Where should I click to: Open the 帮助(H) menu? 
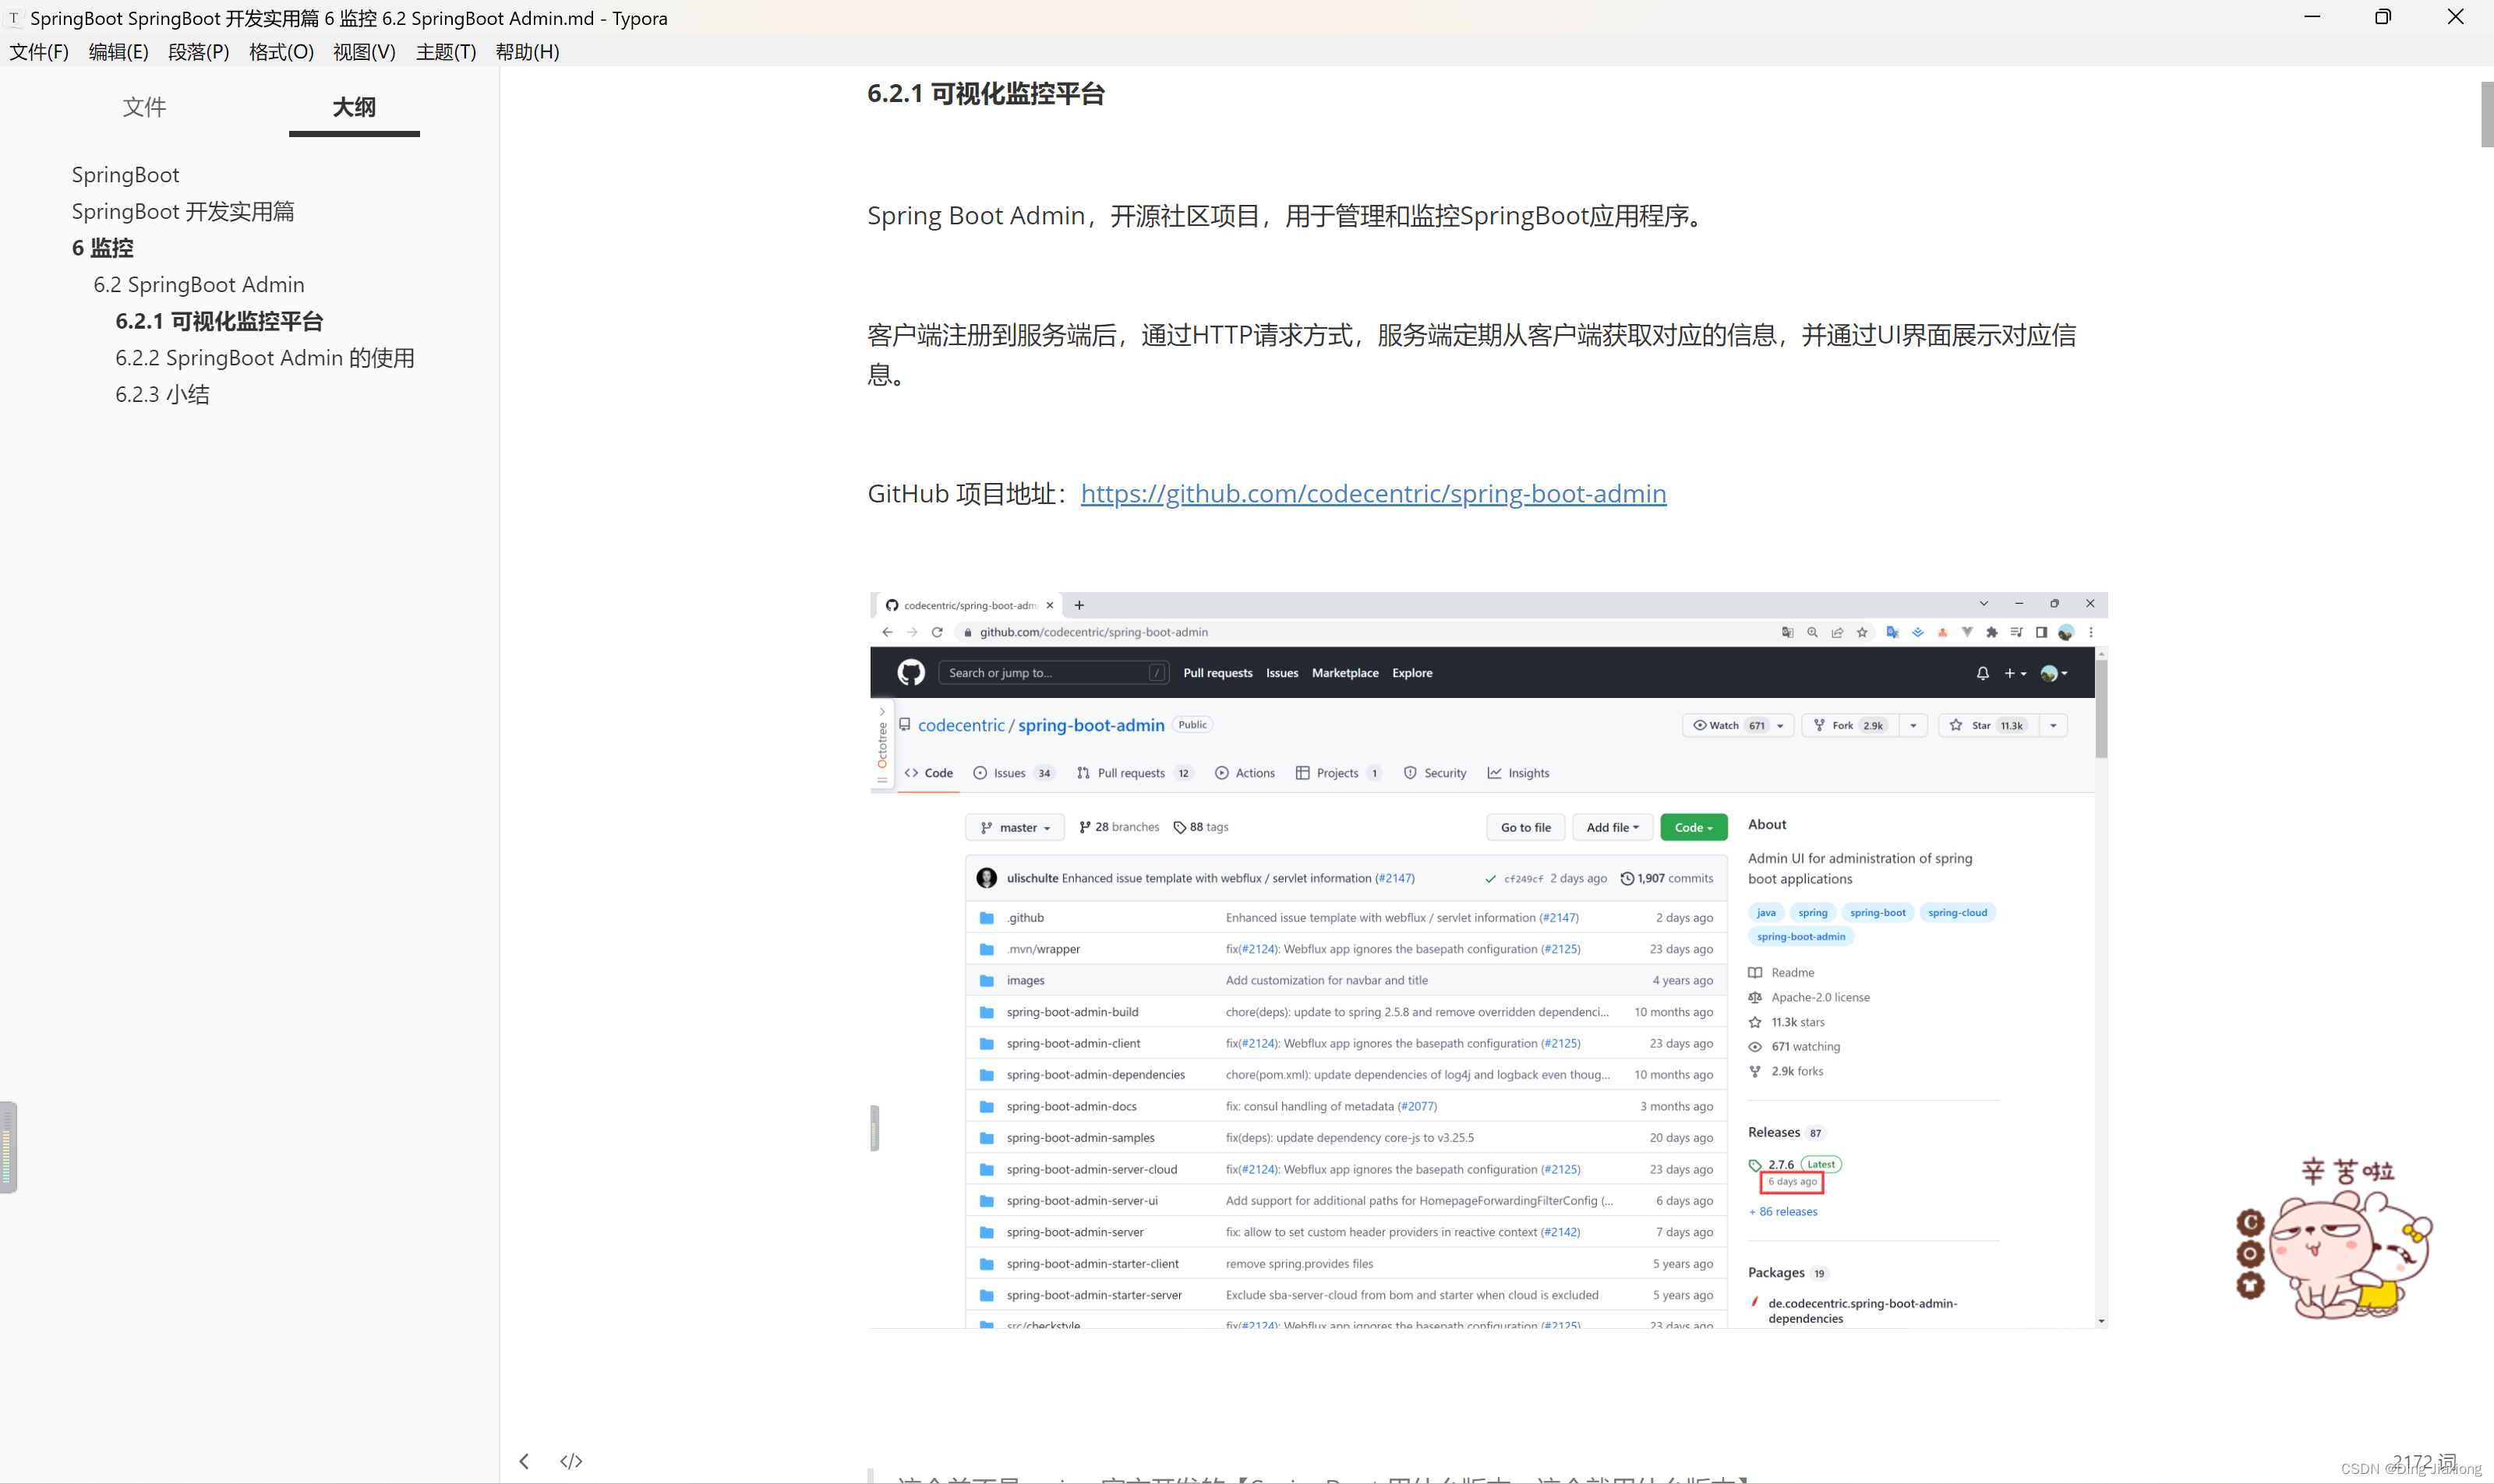click(527, 52)
